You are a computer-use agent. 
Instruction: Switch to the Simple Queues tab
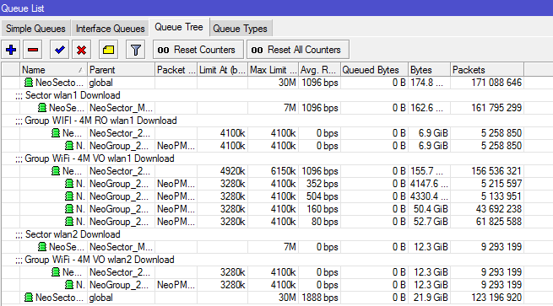pyautogui.click(x=35, y=28)
